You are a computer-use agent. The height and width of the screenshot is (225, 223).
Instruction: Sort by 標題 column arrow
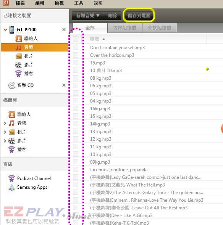(103, 39)
